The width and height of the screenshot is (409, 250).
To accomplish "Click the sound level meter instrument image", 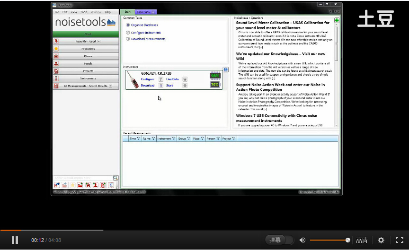I will tap(133, 80).
